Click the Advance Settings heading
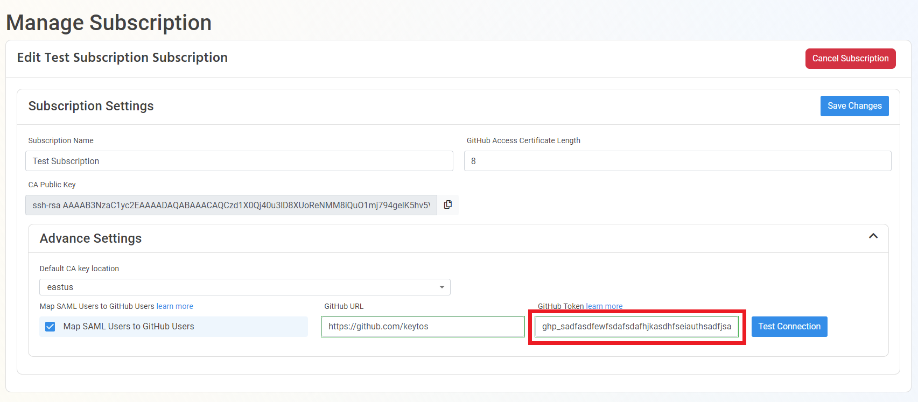This screenshot has width=918, height=402. (90, 238)
